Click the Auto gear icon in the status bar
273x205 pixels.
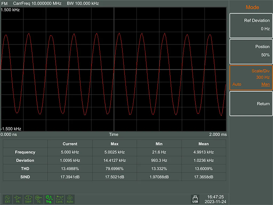click(x=70, y=199)
